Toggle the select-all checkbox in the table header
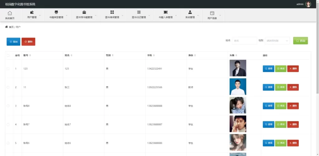 point(8,55)
